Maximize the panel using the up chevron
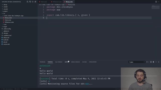The width and height of the screenshot is (161, 90). [x=156, y=62]
